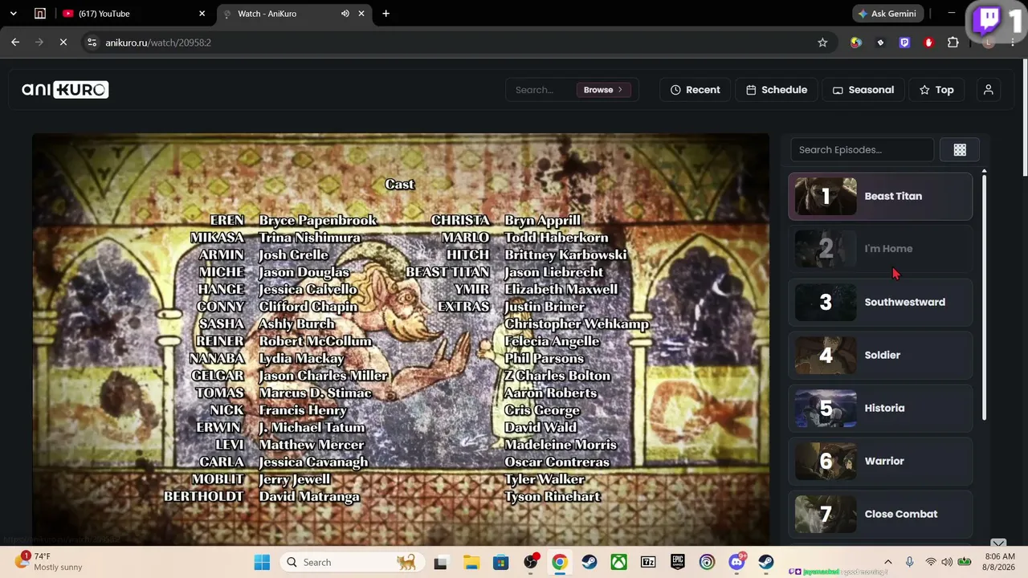The height and width of the screenshot is (578, 1028).
Task: Click Ask Gemini button
Action: pyautogui.click(x=887, y=14)
